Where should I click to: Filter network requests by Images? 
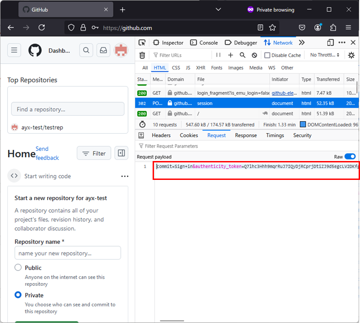[x=236, y=68]
